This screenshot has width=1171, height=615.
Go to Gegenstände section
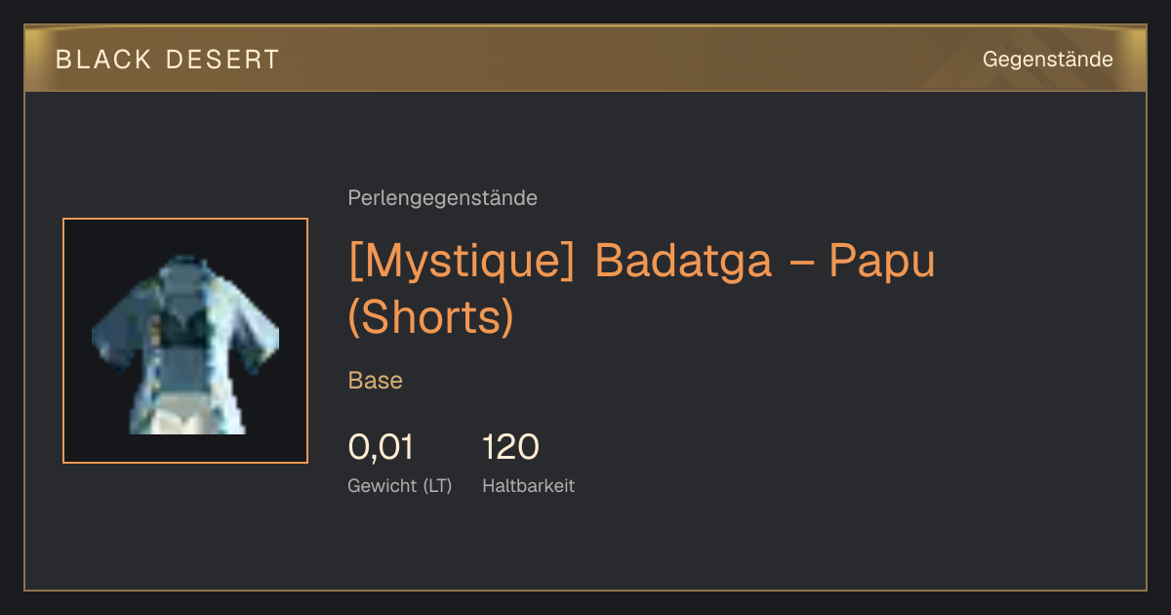1047,60
